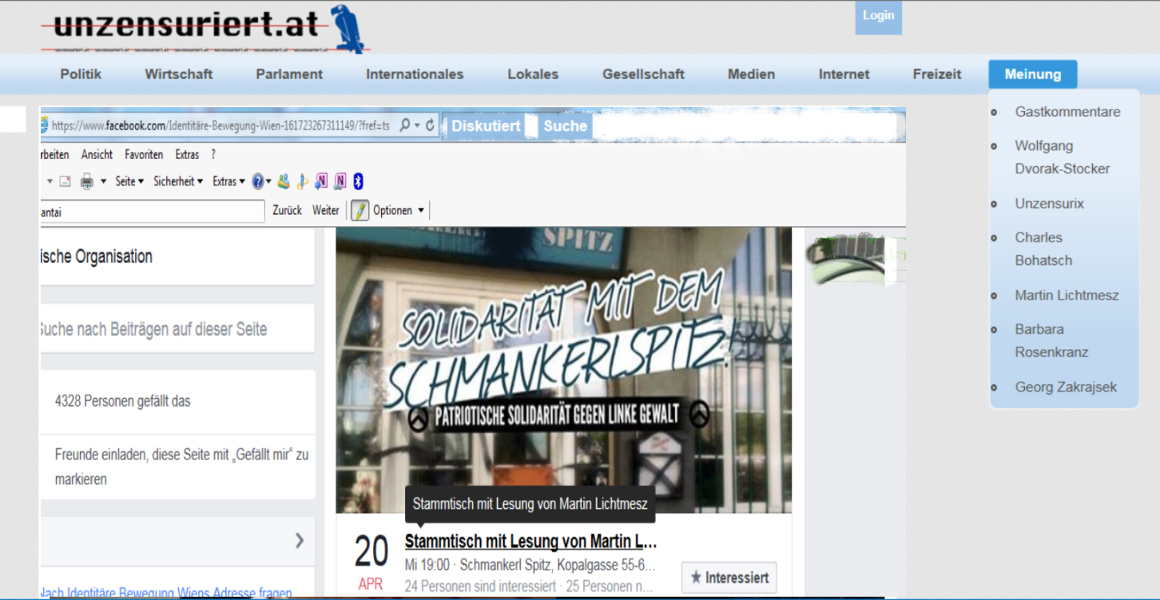Open the Stammtisch mit Lesung event link

tap(530, 542)
